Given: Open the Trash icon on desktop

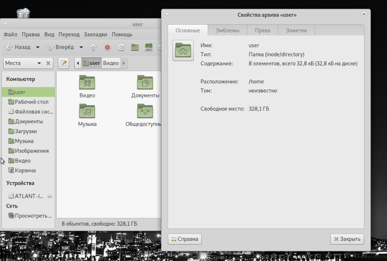Looking at the screenshot, I should [23, 12].
